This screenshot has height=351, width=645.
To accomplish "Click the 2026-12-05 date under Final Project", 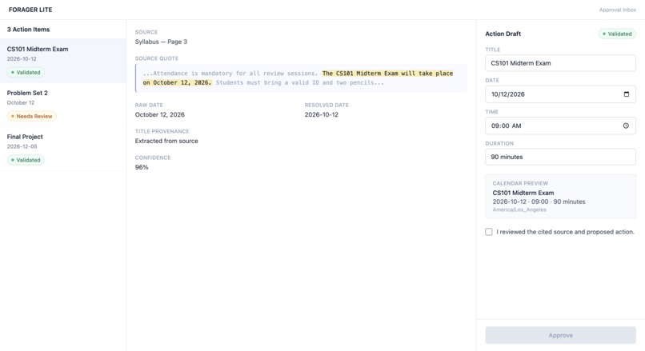I will [x=22, y=146].
